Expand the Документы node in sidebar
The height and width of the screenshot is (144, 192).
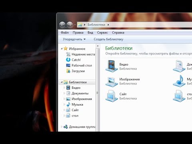click(64, 93)
